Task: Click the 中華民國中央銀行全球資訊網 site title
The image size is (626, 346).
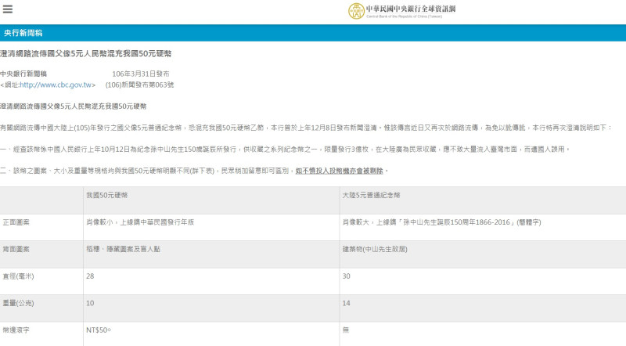Action: (x=411, y=9)
